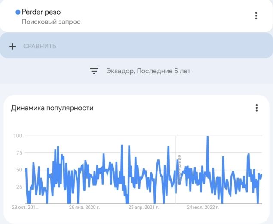273x224 pixels.
Task: Open the filter icon beside Эквадор
Action: [x=94, y=71]
